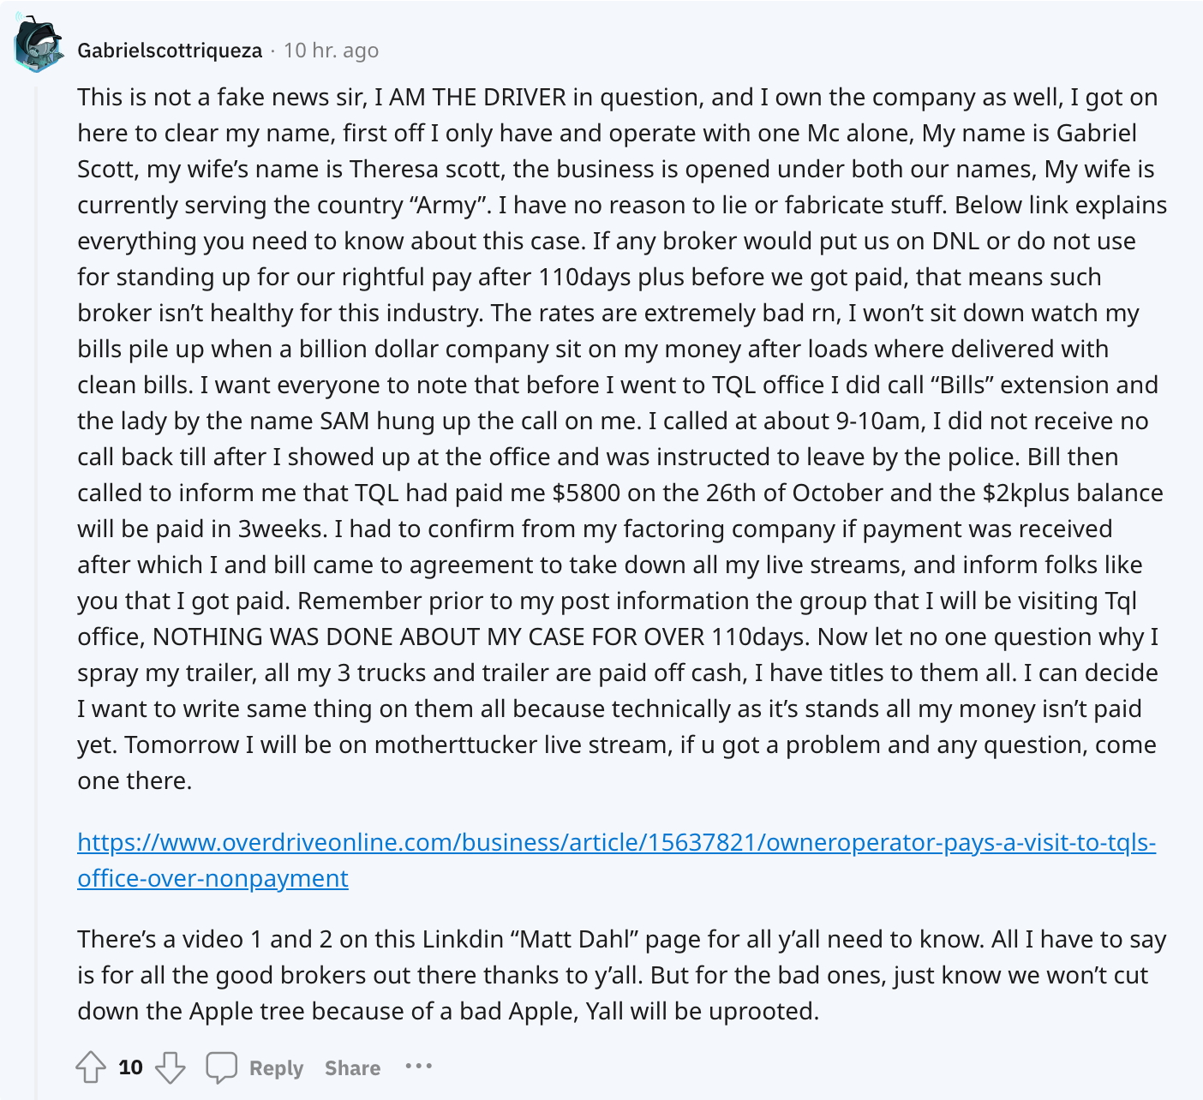Image resolution: width=1203 pixels, height=1100 pixels.
Task: Share this comment
Action: point(352,1068)
